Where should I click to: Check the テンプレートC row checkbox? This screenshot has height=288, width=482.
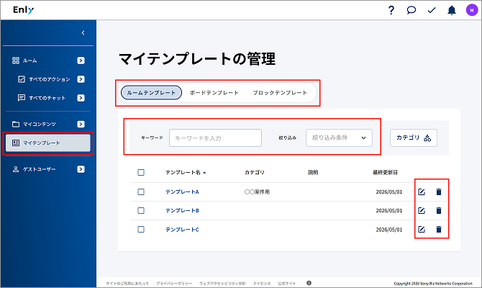point(141,230)
